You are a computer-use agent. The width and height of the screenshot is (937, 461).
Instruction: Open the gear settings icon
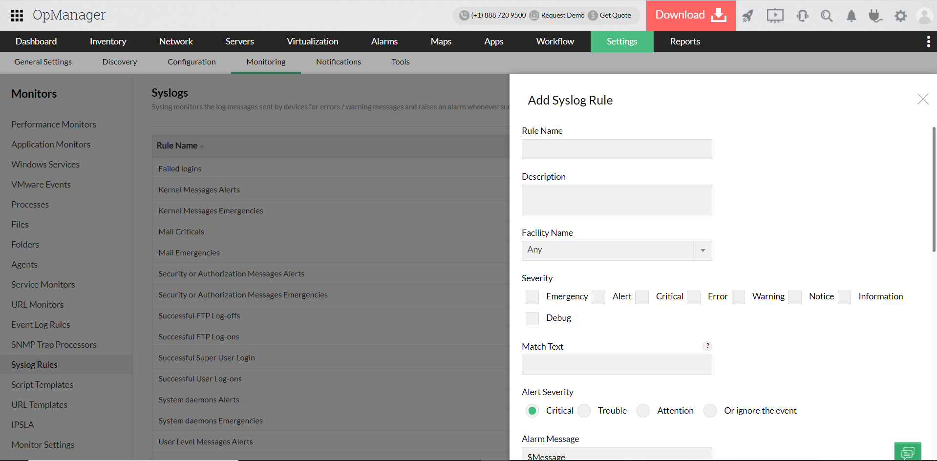coord(900,16)
